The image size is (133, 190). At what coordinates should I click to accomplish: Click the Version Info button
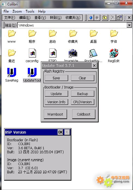pos(56,102)
